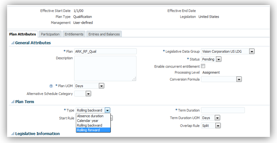
Task: Expand the Conversion Formula dropdown
Action: (239, 79)
